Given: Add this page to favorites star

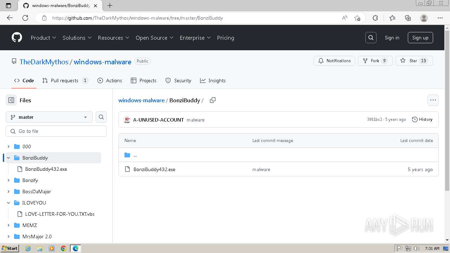Looking at the screenshot, I should tap(358, 18).
